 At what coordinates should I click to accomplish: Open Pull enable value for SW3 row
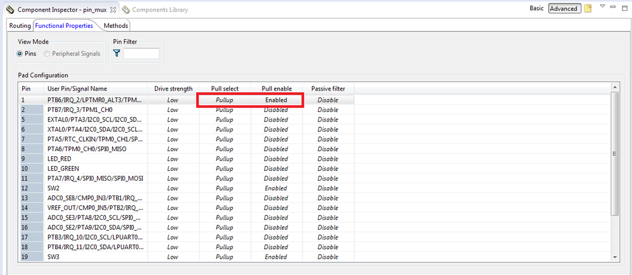tap(276, 257)
